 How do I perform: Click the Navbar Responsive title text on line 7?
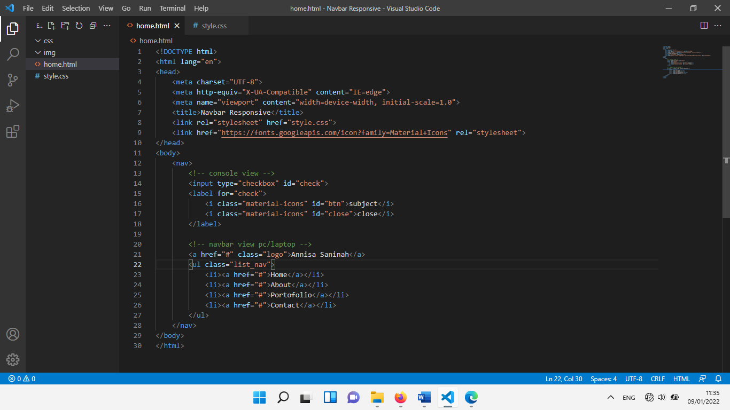236,112
